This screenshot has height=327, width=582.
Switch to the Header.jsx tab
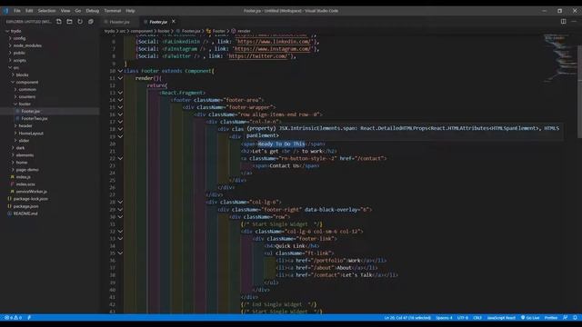click(119, 22)
